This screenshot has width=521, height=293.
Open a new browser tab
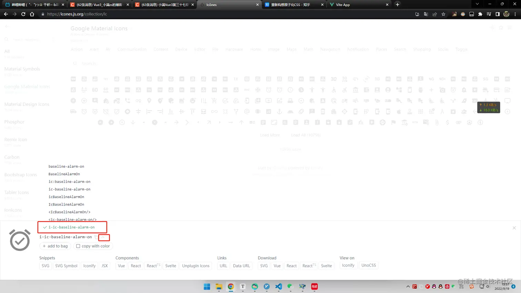coord(397,4)
